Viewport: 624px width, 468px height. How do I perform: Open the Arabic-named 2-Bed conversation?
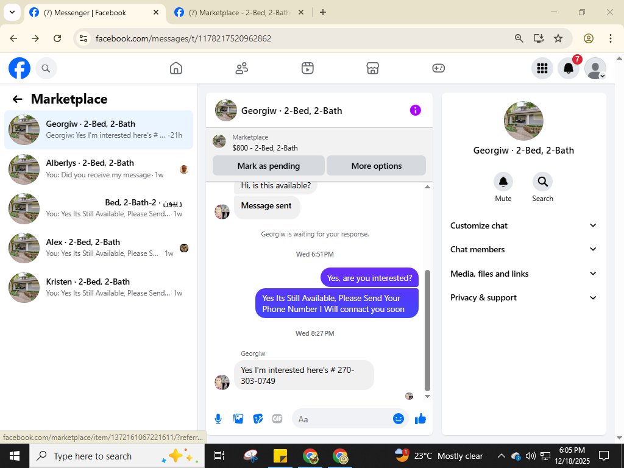[x=99, y=208]
